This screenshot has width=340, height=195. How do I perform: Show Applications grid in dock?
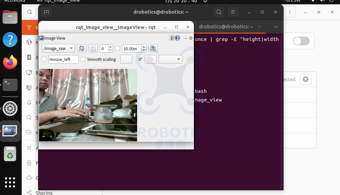coord(10,182)
